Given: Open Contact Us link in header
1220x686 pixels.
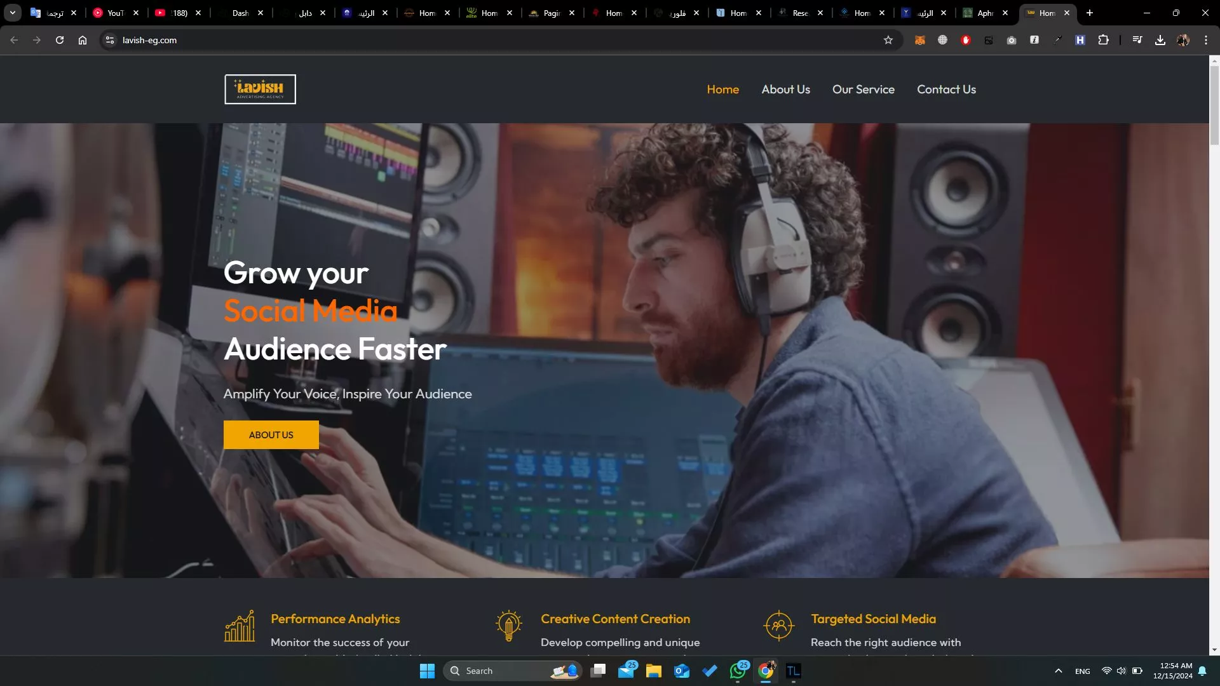Looking at the screenshot, I should coord(946,90).
